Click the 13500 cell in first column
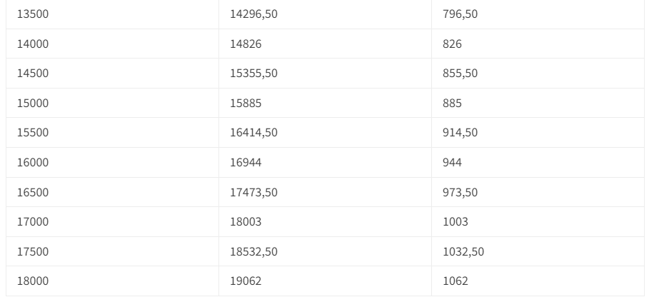Viewport: 654px width, 302px height. point(33,14)
